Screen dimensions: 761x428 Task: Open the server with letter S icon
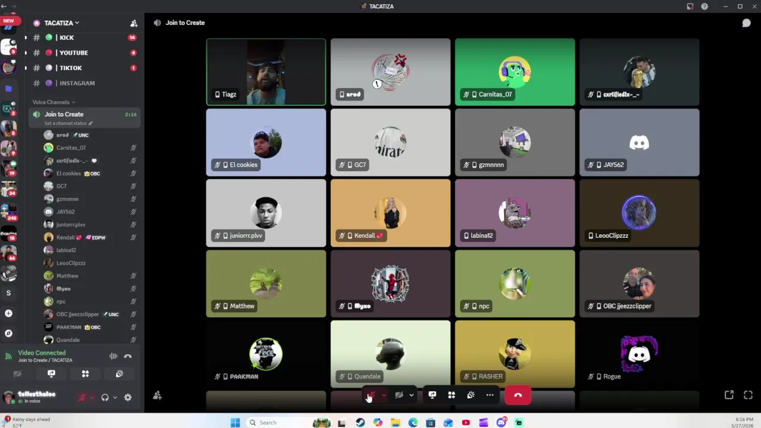tap(8, 293)
